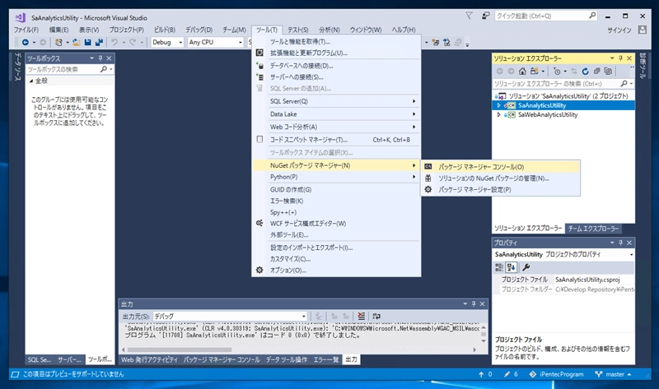Open Properties object selector dropdown
The height and width of the screenshot is (389, 659).
click(631, 254)
